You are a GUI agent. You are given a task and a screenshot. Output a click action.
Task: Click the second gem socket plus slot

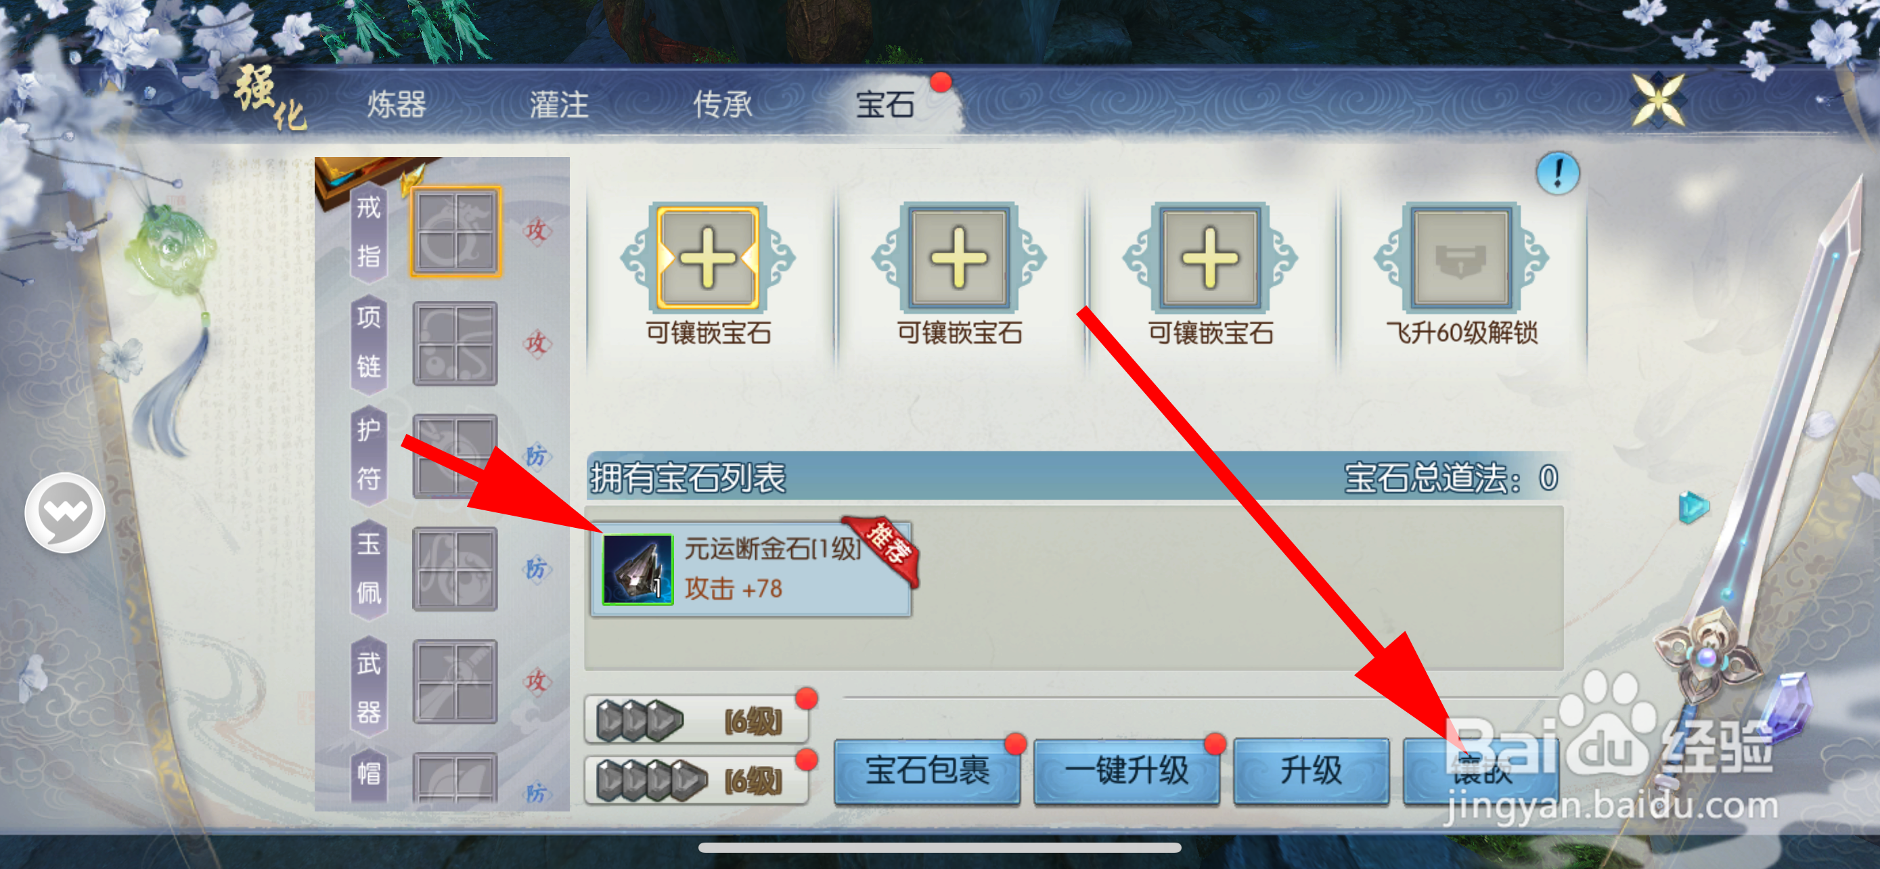coord(958,258)
